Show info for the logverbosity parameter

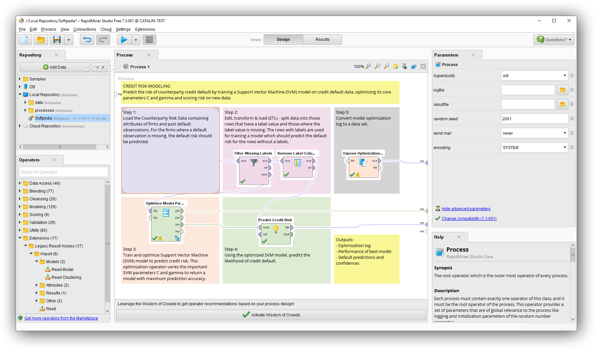572,75
